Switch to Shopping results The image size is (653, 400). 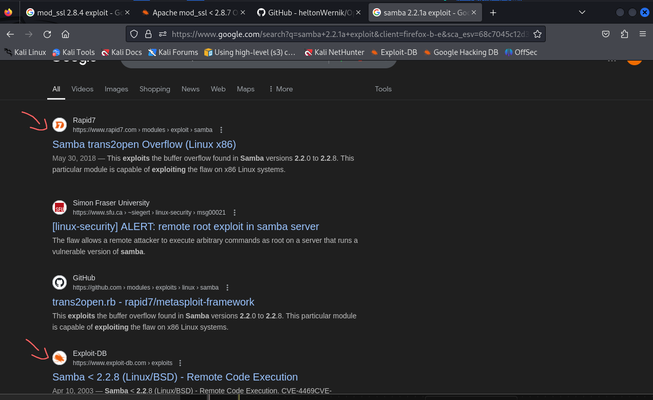click(x=155, y=89)
